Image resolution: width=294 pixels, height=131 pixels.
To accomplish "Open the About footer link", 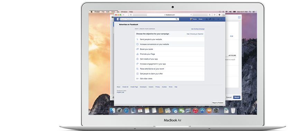I will [119, 87].
